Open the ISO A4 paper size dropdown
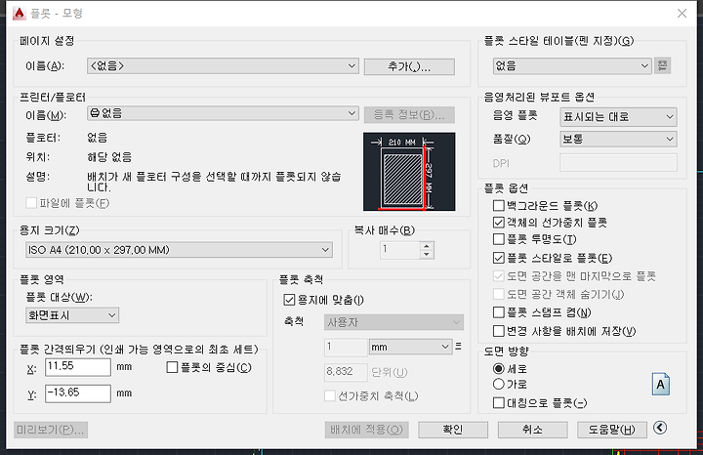 [x=179, y=250]
